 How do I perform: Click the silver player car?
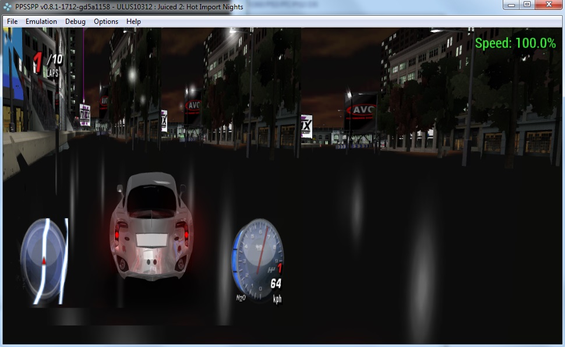point(151,226)
